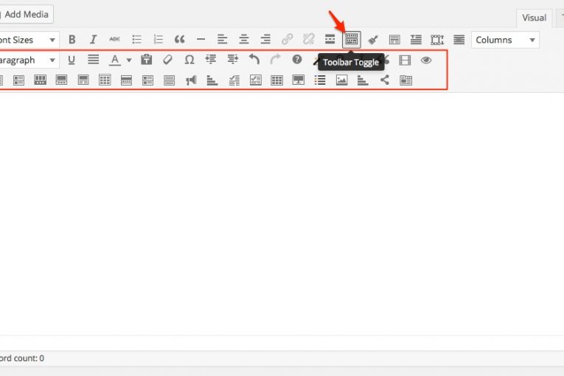Insert the Read More tag
Viewport: 564px width, 376px height.
point(330,39)
